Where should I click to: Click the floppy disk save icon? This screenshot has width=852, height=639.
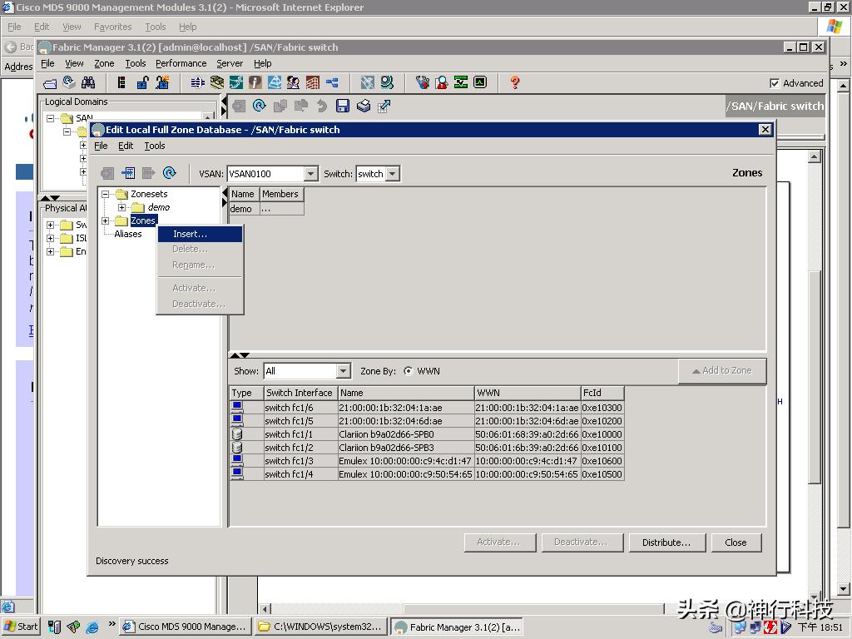pos(342,106)
